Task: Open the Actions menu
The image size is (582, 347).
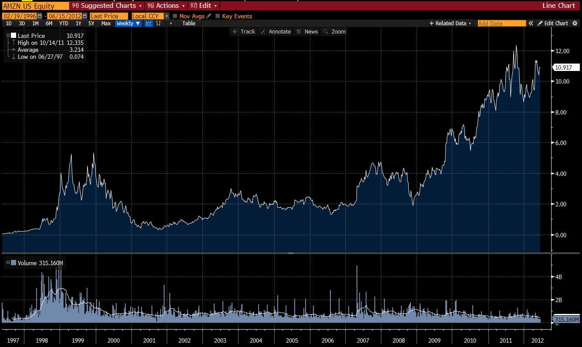Action: 167,6
